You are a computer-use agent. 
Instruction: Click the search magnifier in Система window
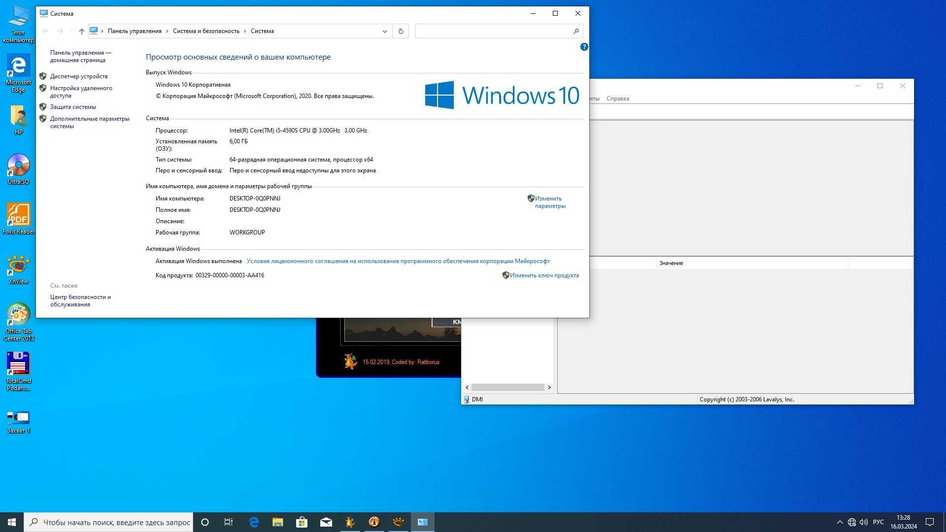click(576, 31)
